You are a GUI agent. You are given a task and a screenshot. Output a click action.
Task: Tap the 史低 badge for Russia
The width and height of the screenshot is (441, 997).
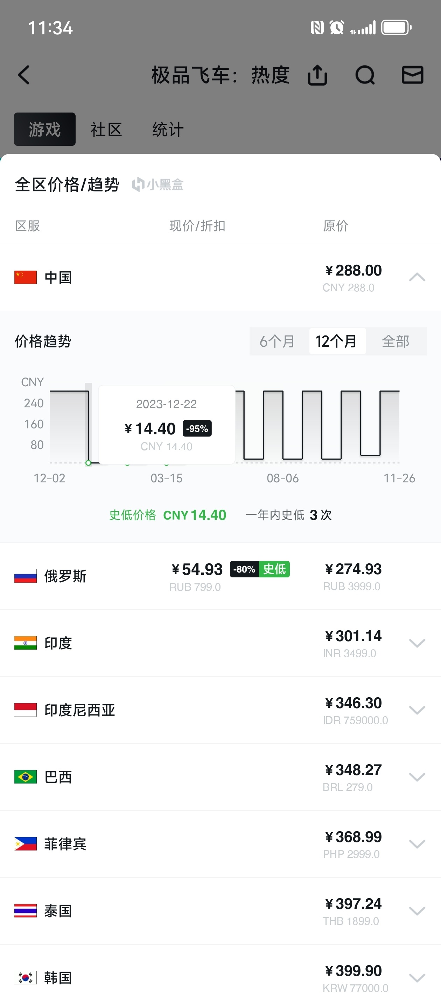click(x=274, y=569)
